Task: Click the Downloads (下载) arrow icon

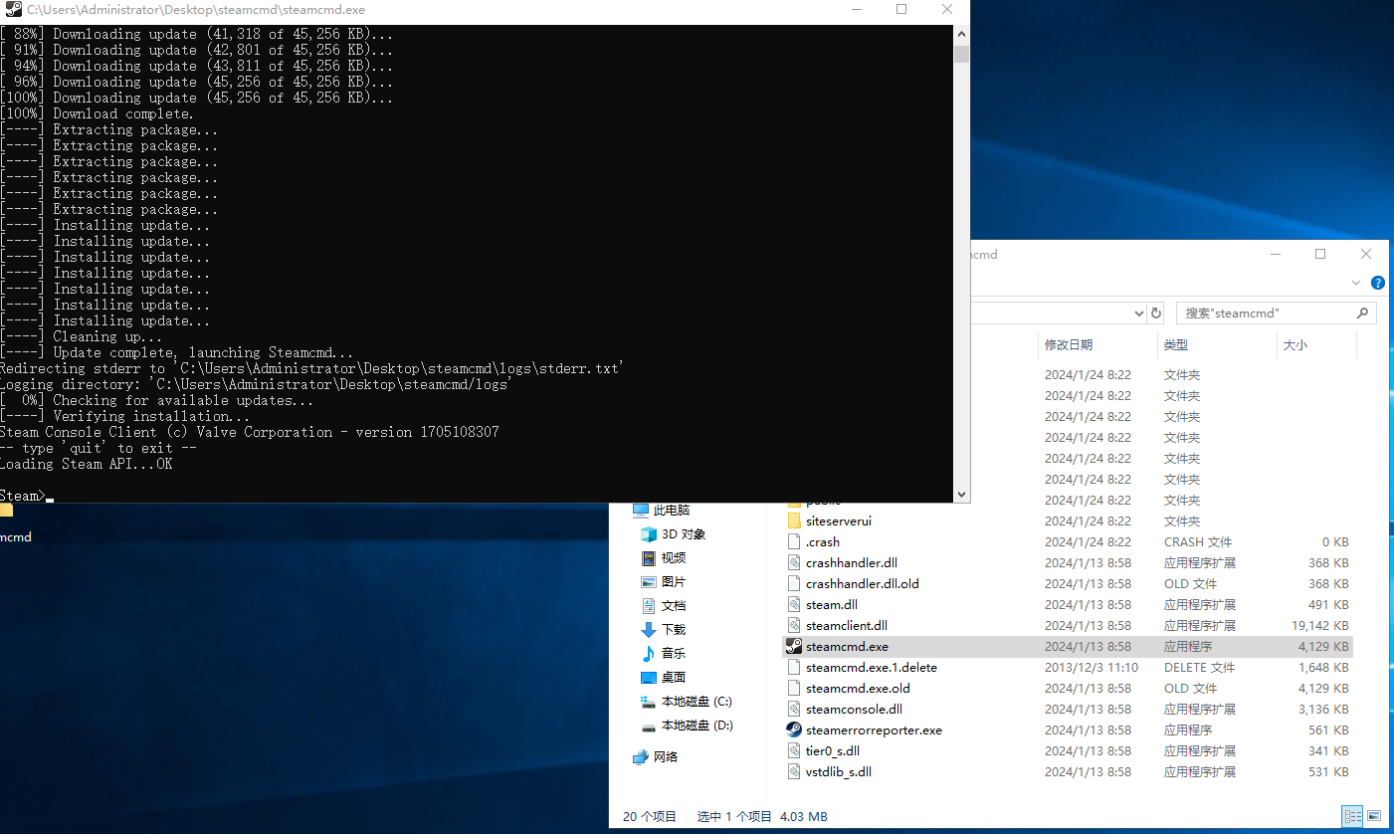Action: point(649,629)
